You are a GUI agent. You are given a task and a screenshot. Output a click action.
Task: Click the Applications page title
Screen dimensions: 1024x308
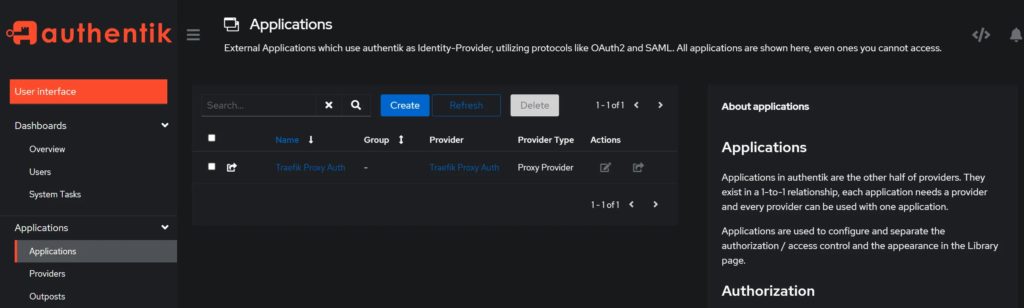pyautogui.click(x=291, y=24)
